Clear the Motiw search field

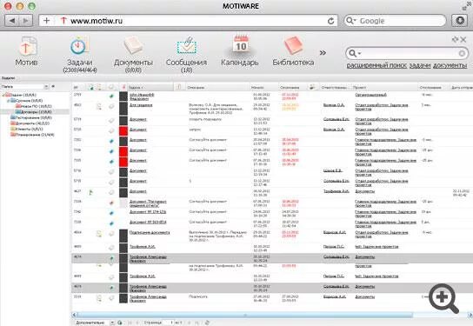(462, 54)
